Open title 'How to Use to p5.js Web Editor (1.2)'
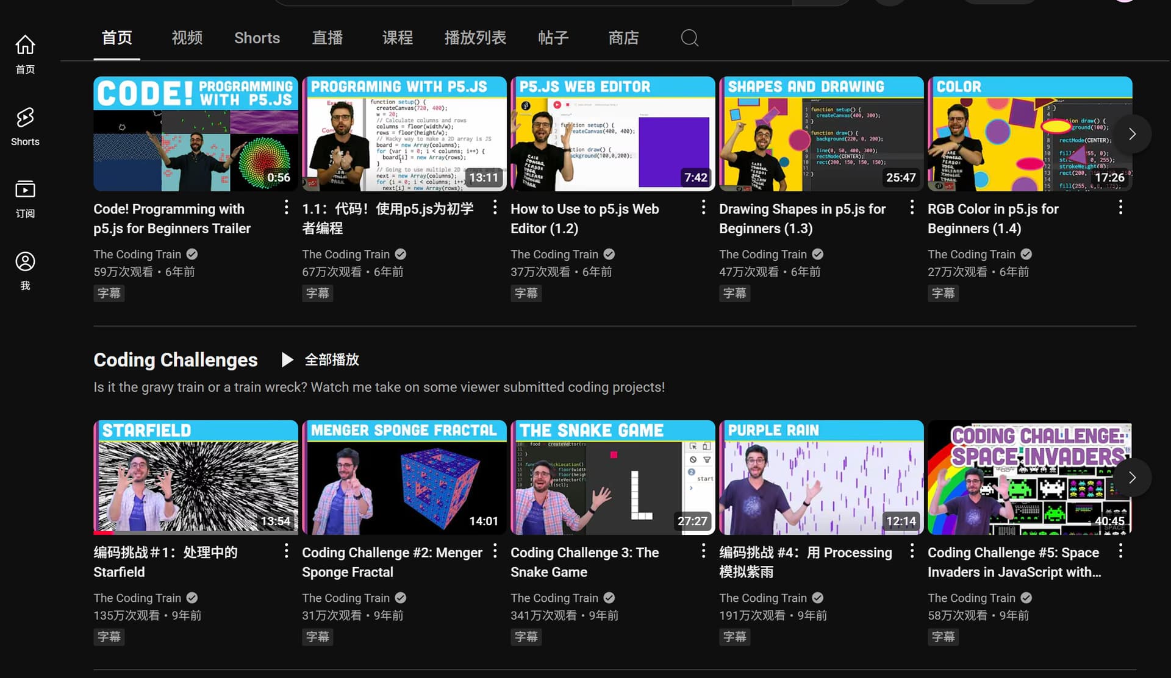 [584, 219]
